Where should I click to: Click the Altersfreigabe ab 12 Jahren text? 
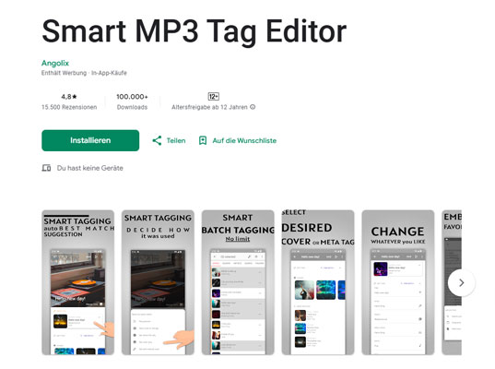coord(209,107)
